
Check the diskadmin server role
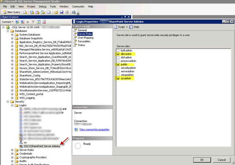point(118,57)
